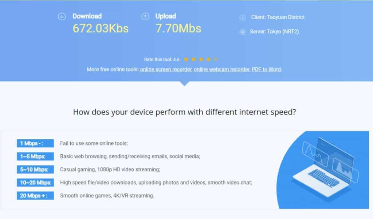
Task: Rate the tool four stars
Action: point(208,59)
